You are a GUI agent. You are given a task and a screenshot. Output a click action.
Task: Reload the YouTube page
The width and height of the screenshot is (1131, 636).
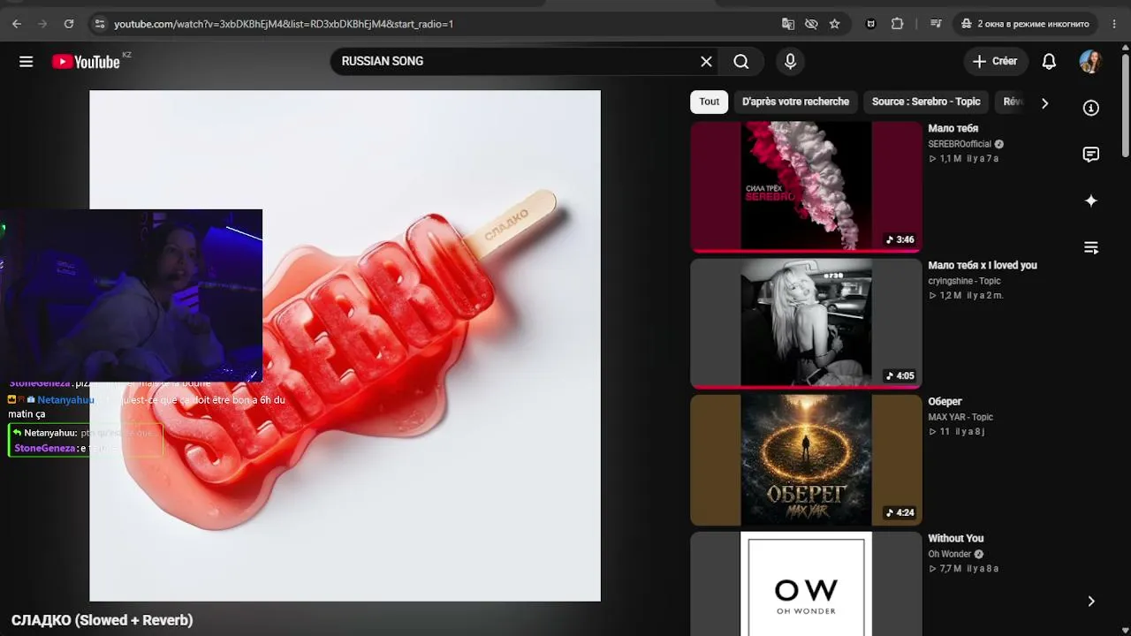(69, 24)
